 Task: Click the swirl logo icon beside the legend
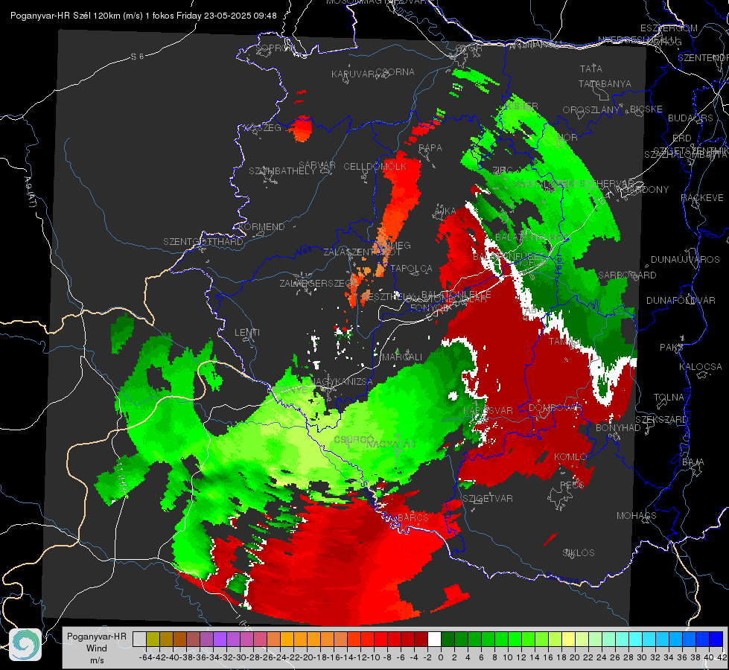[x=25, y=645]
